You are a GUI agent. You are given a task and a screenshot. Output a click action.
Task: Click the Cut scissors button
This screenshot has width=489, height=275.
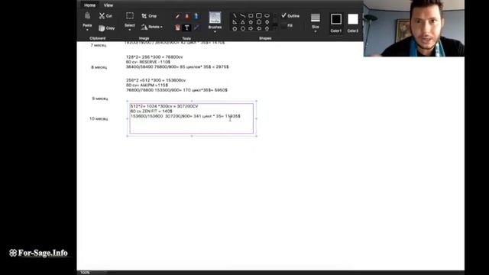[105, 15]
